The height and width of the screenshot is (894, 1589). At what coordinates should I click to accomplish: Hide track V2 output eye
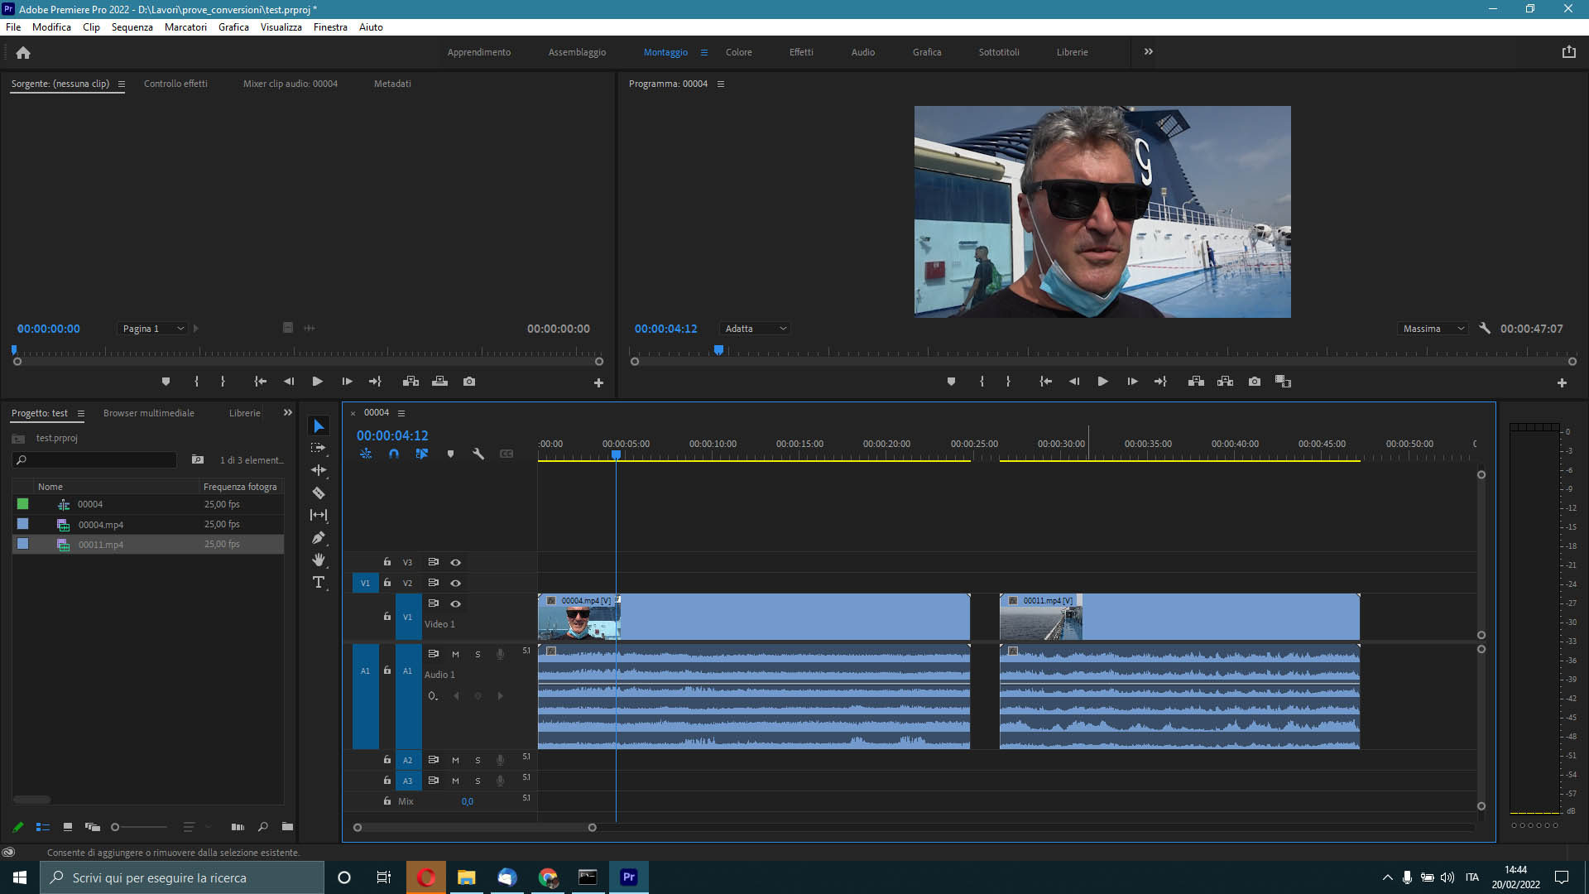(x=455, y=583)
